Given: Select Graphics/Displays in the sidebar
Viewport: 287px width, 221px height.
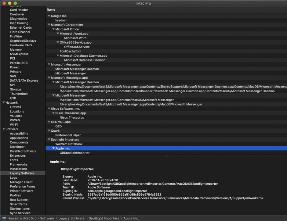Looking at the screenshot, I should pos(23,41).
